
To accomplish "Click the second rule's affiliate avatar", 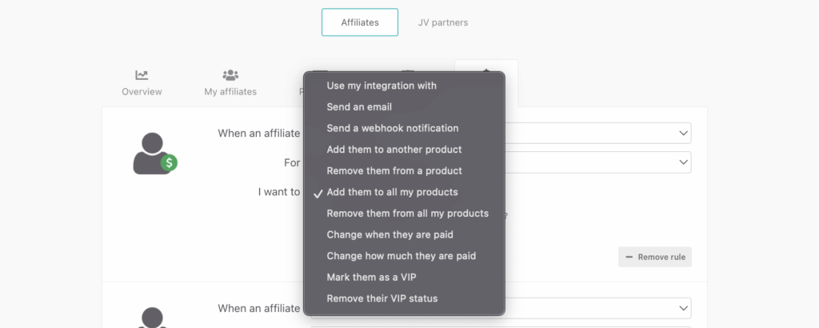I will pos(152,317).
